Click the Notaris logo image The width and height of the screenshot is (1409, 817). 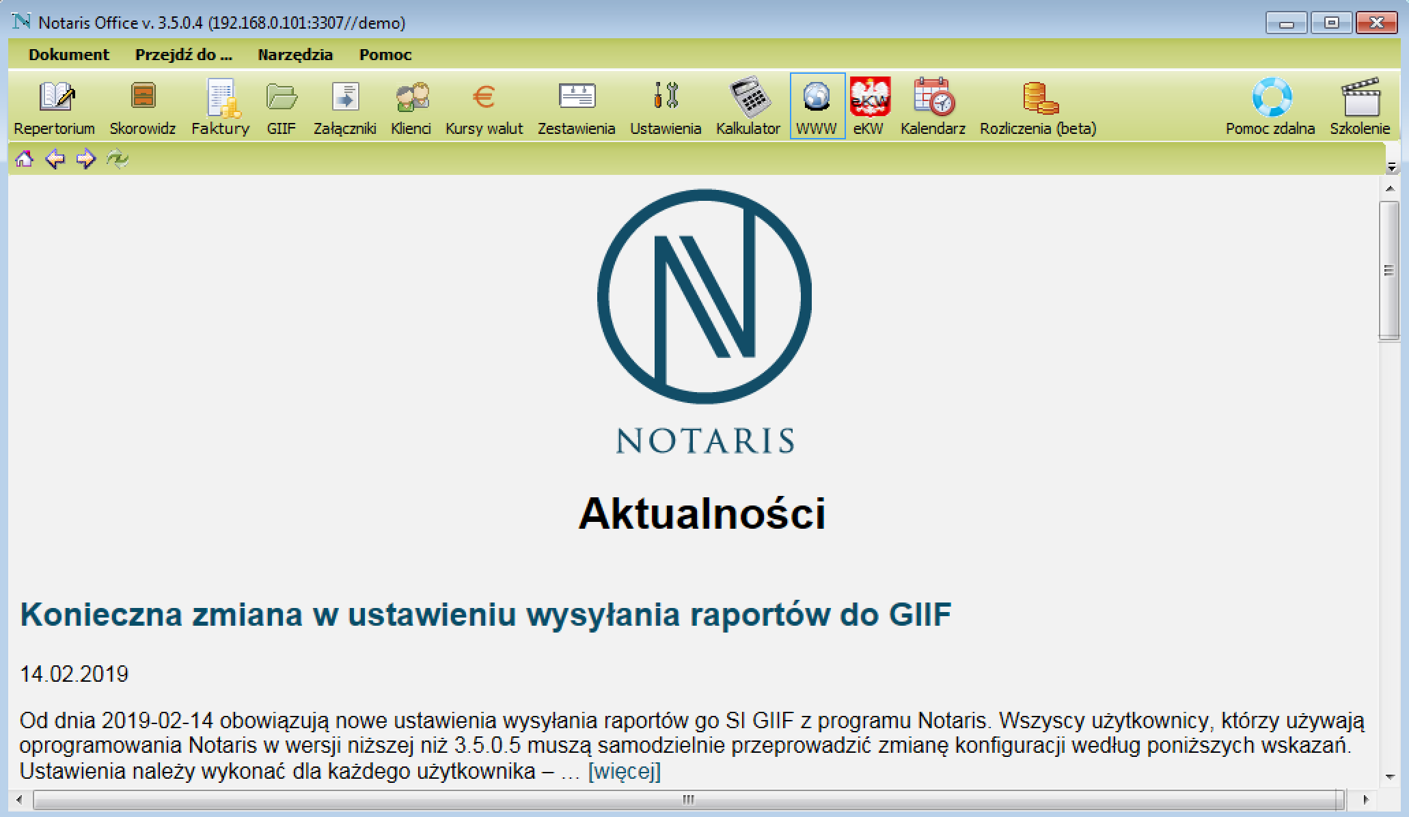tap(704, 321)
